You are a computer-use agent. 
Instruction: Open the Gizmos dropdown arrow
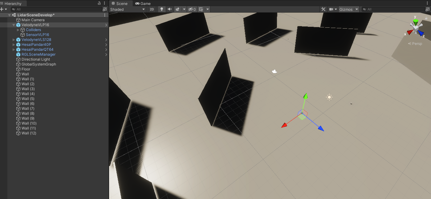pyautogui.click(x=357, y=9)
